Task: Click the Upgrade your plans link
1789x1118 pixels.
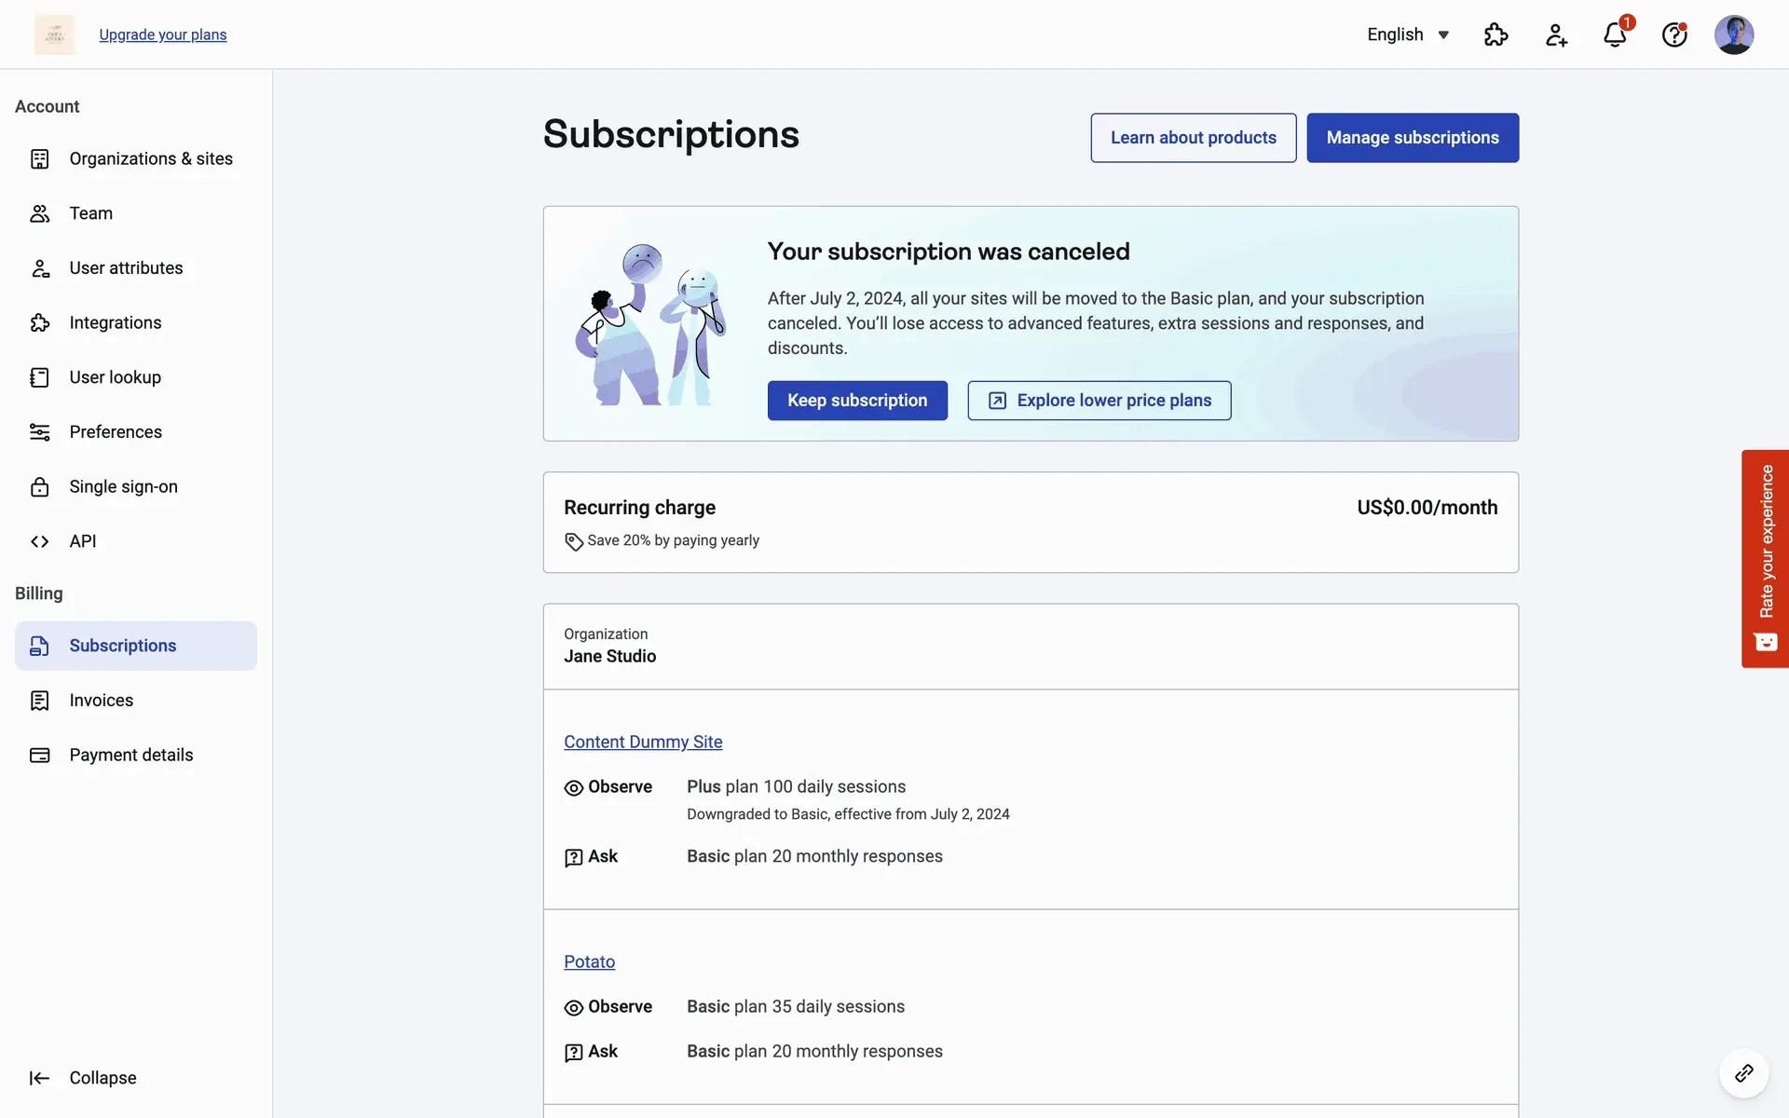Action: [162, 34]
